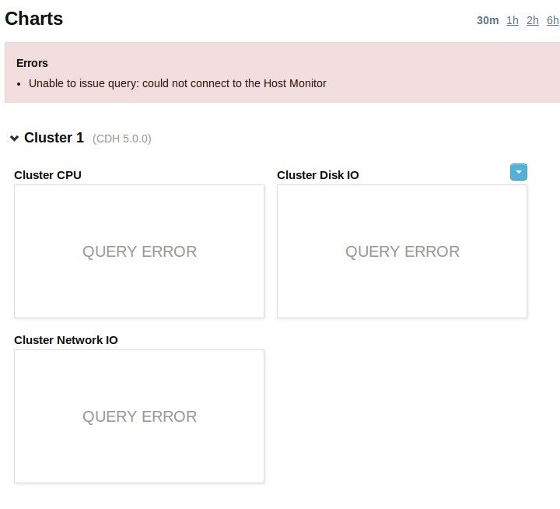This screenshot has width=560, height=509.
Task: Collapse the Cluster 1 section chevron
Action: pos(14,139)
